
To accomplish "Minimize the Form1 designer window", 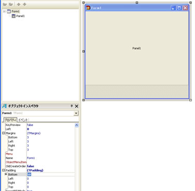I will 173,8.
